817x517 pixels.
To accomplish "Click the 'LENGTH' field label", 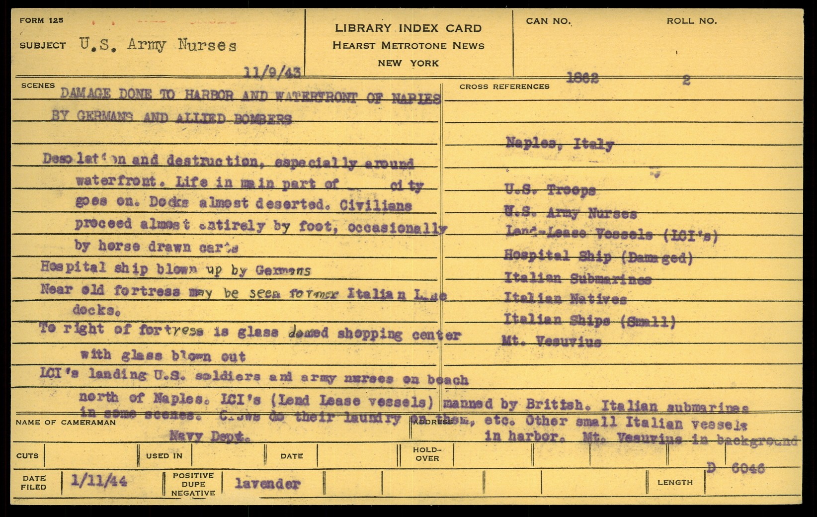I will pos(674,482).
